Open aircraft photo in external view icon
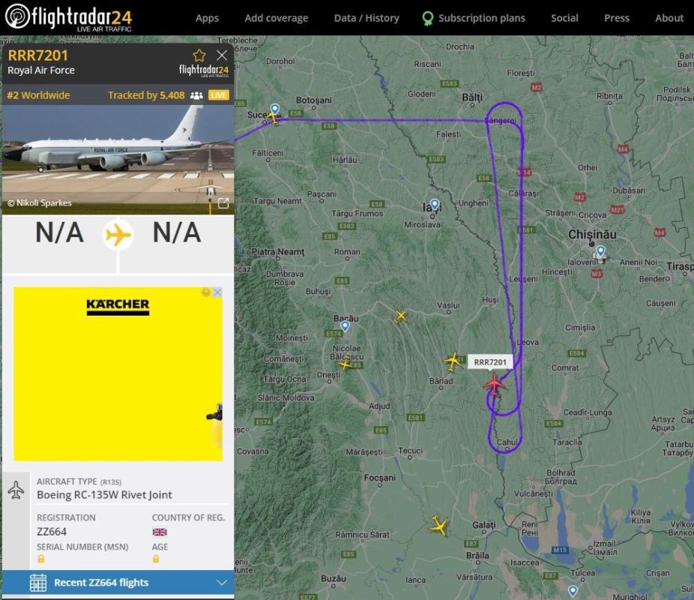This screenshot has height=600, width=694. pos(223,203)
